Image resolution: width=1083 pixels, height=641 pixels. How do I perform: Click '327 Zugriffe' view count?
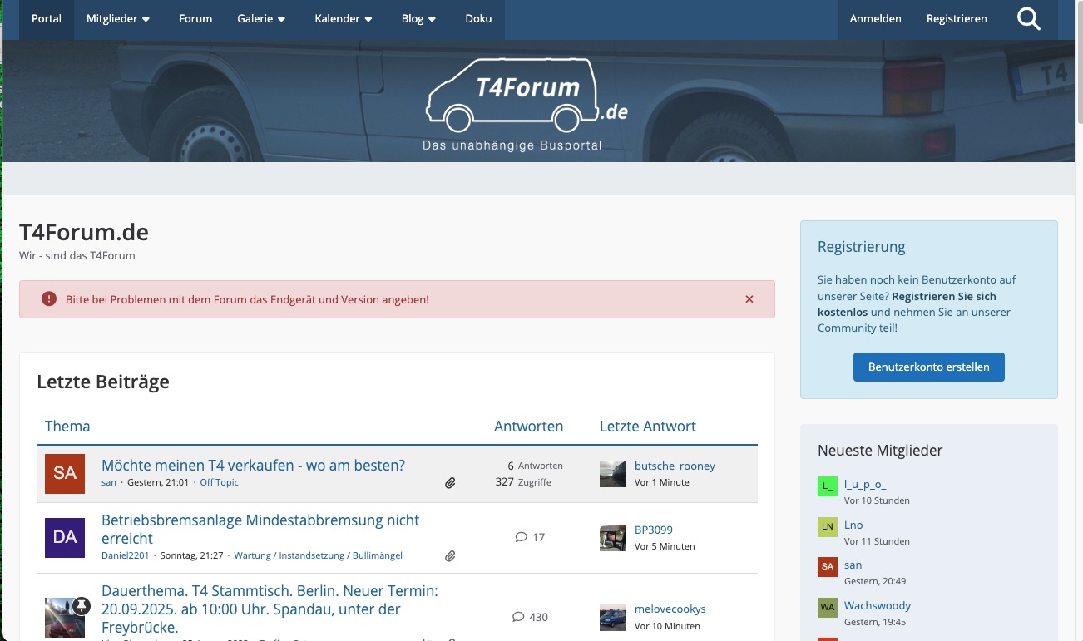click(x=523, y=481)
